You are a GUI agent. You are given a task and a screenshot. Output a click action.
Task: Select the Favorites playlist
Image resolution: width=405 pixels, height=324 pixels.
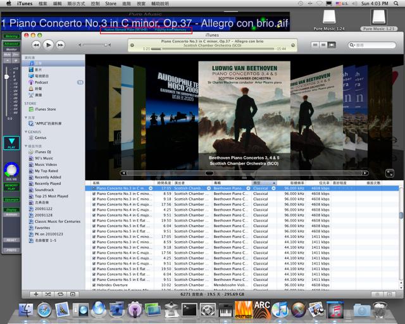coord(42,228)
